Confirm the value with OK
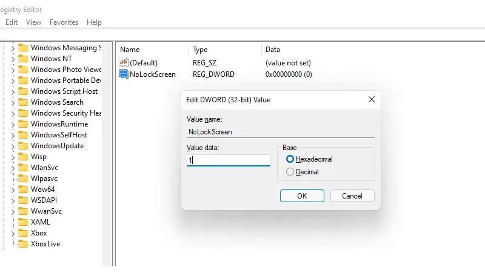 (302, 195)
